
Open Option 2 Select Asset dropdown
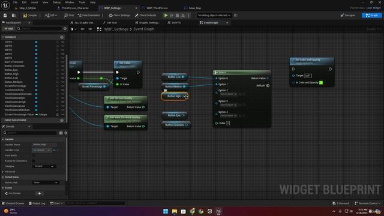228,94
